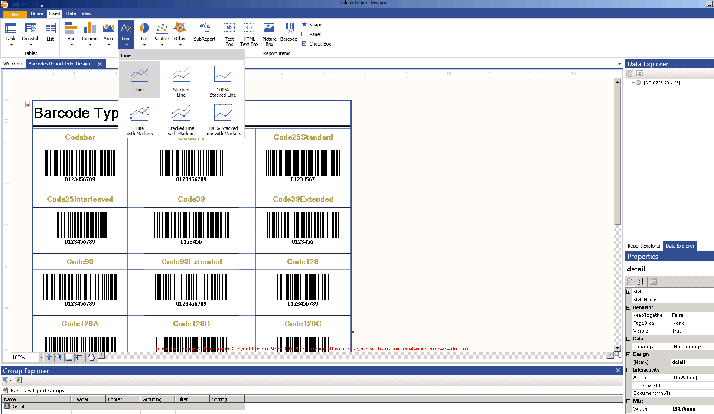Refresh the Data Explorer panel
The height and width of the screenshot is (414, 714).
(x=640, y=73)
